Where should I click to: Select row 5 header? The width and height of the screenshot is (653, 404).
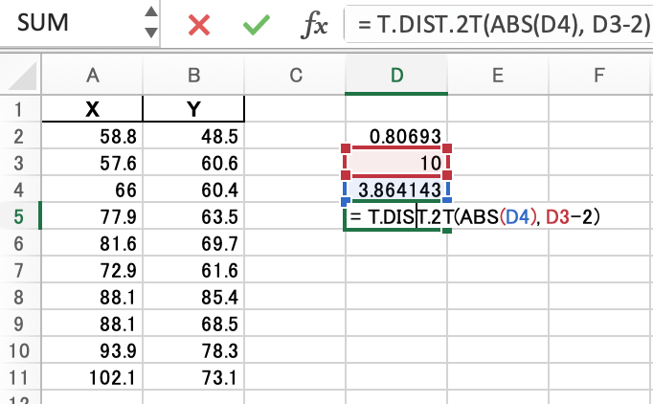(20, 217)
